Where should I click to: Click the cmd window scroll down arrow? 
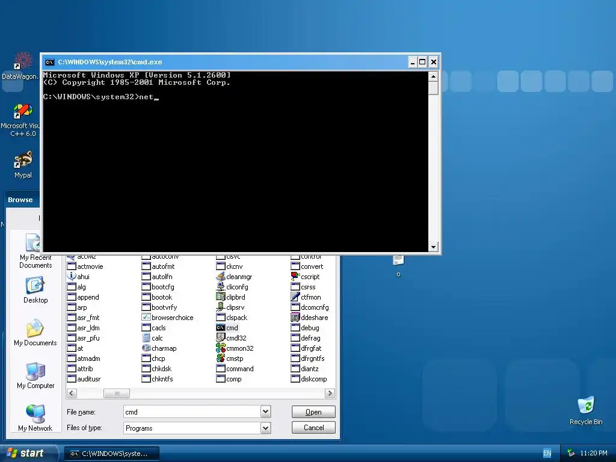(433, 247)
